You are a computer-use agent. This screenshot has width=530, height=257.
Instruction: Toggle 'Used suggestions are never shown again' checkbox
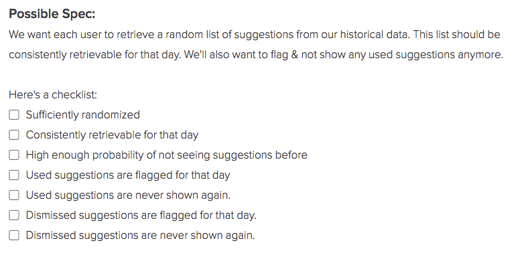click(14, 195)
